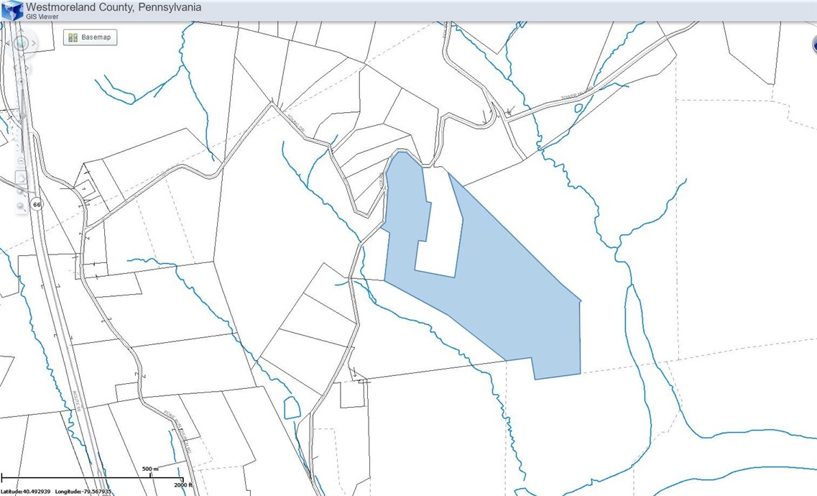Click the minus zoom-out button
Image resolution: width=817 pixels, height=496 pixels.
(x=21, y=160)
